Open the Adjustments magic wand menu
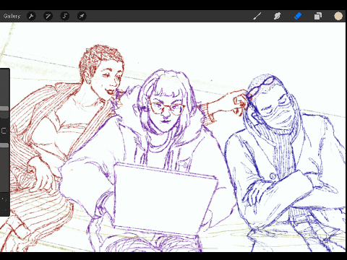 click(48, 16)
